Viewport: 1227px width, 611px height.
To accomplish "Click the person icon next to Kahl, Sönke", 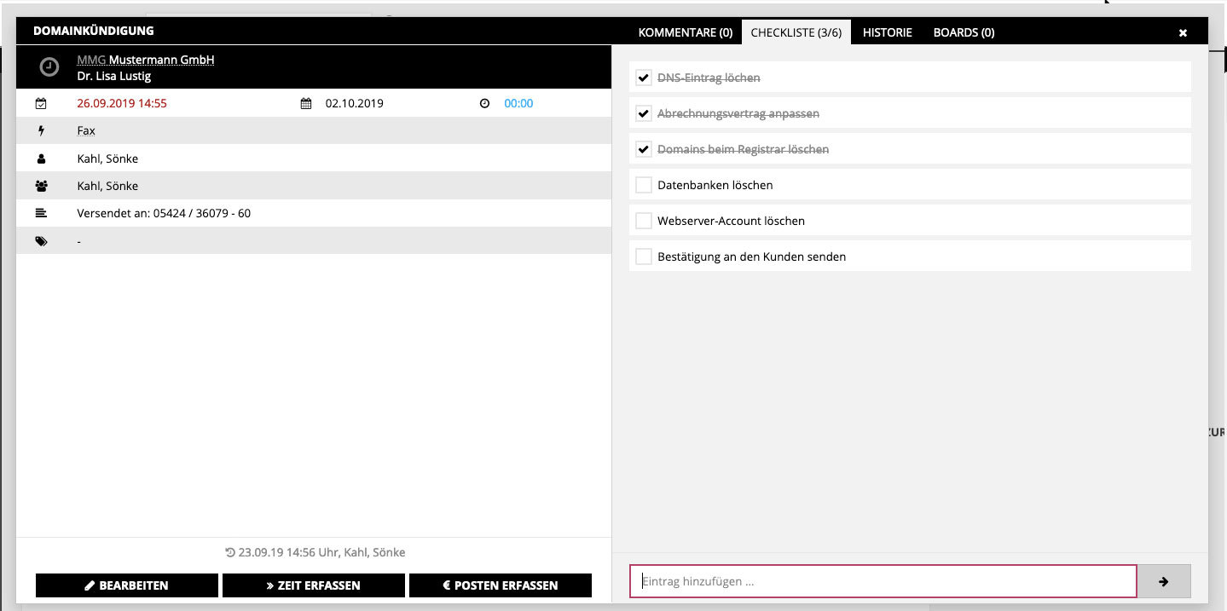I will click(x=41, y=158).
